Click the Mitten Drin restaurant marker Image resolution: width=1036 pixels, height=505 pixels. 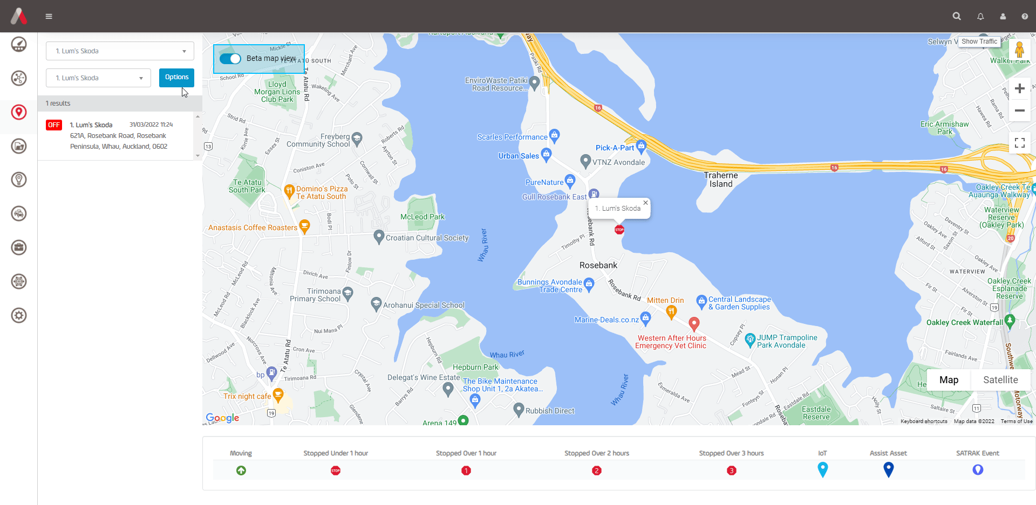click(671, 312)
